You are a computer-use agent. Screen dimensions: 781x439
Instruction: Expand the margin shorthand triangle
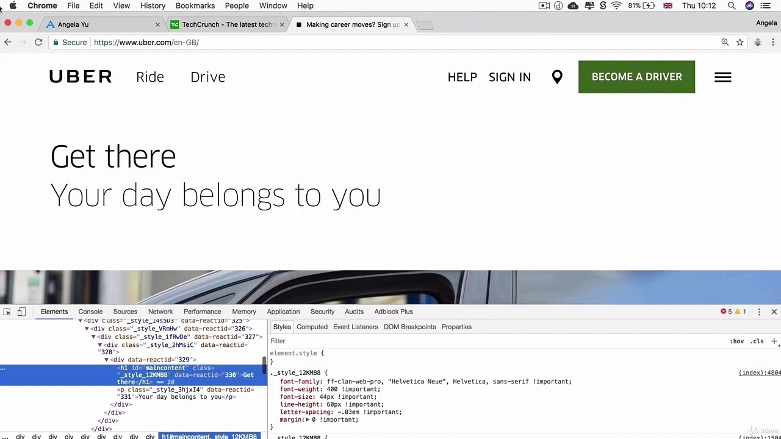coord(308,419)
